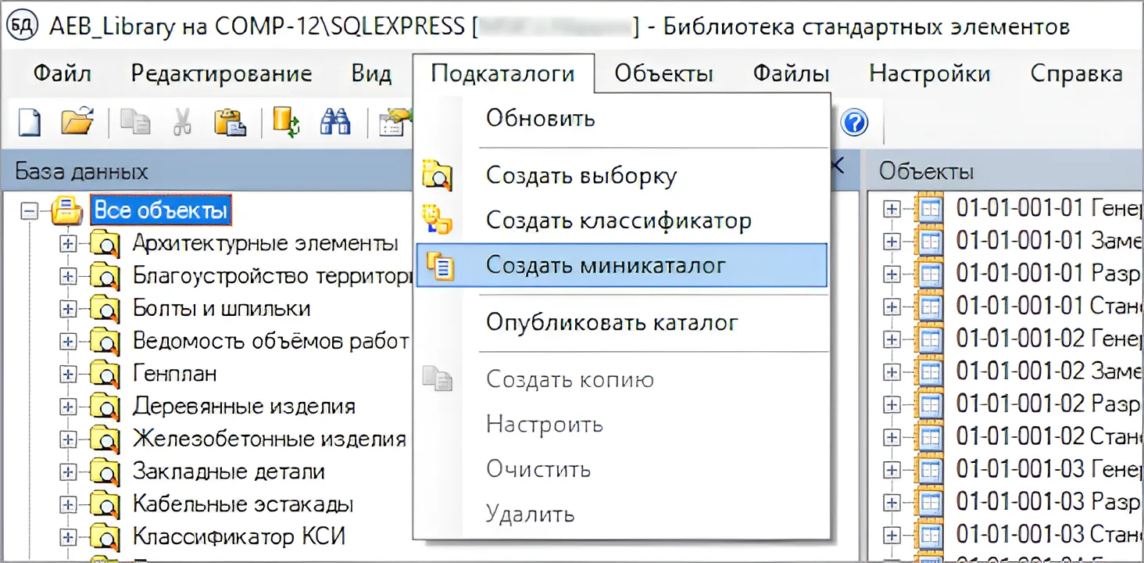
Task: Select "Создать выборку" menu entry
Action: point(581,176)
